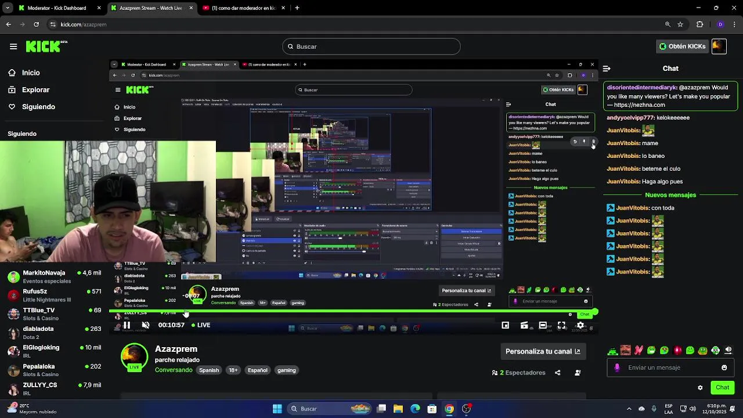This screenshot has width=743, height=418.
Task: Open Chrome three-dot menu
Action: click(x=734, y=24)
